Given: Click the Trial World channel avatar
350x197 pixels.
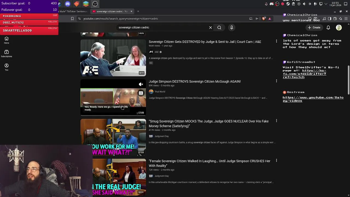Looking at the screenshot, I should click(x=151, y=92).
